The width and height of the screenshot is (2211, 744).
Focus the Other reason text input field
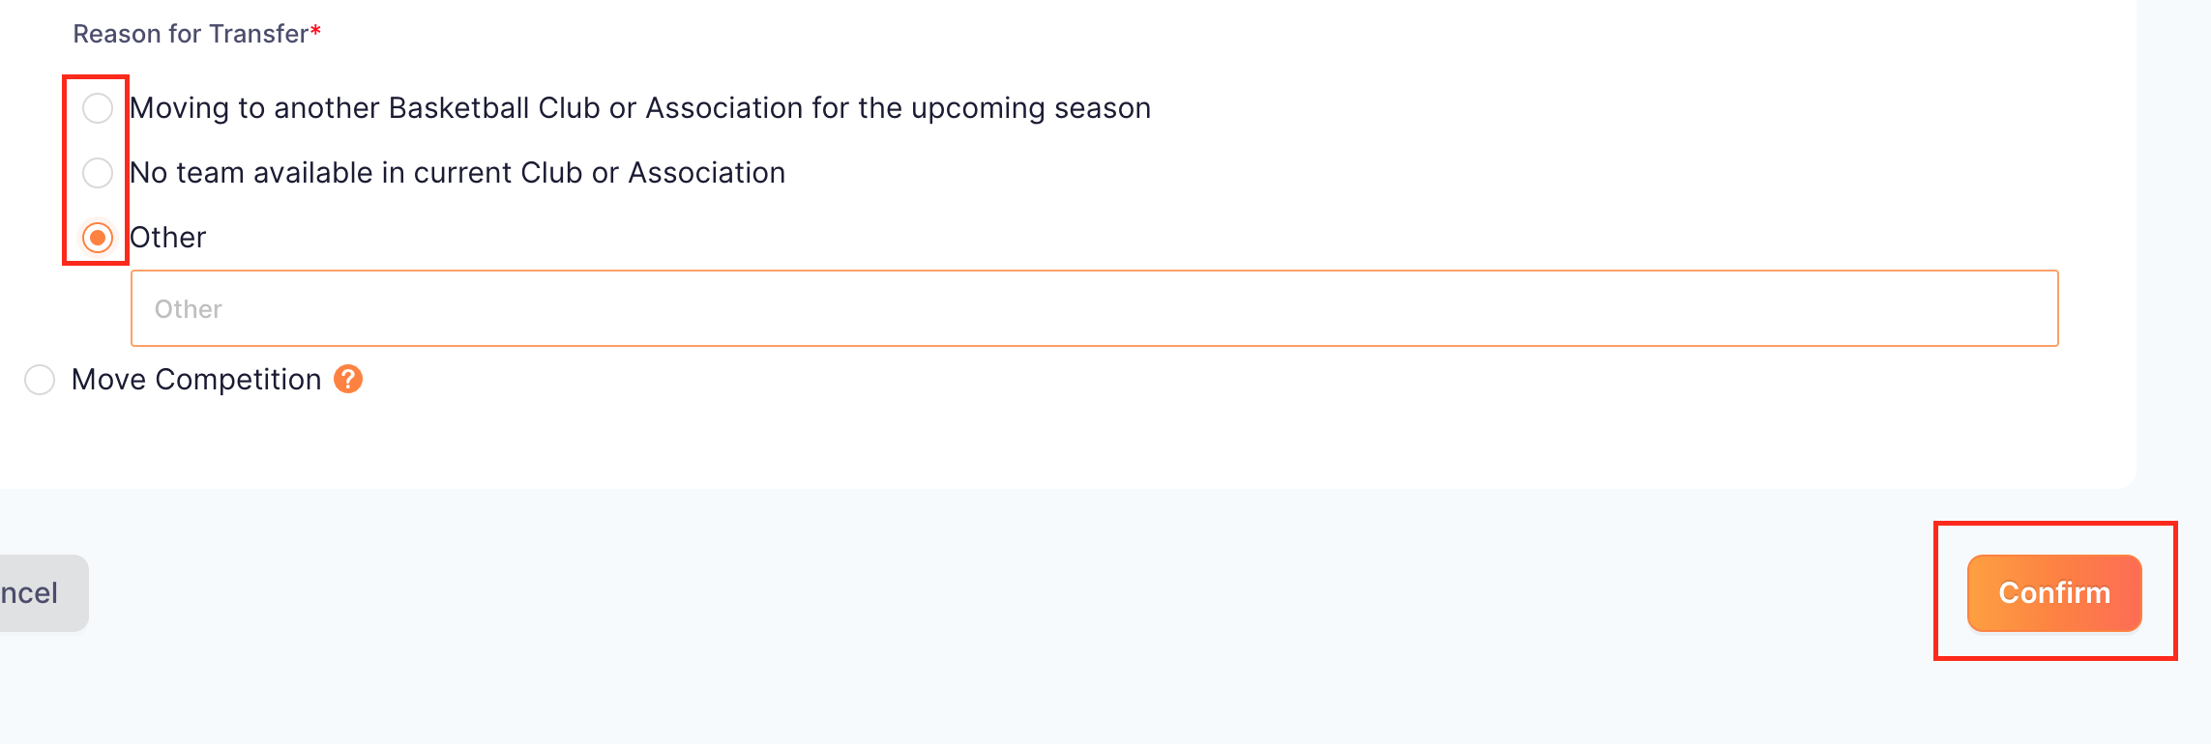[1095, 308]
